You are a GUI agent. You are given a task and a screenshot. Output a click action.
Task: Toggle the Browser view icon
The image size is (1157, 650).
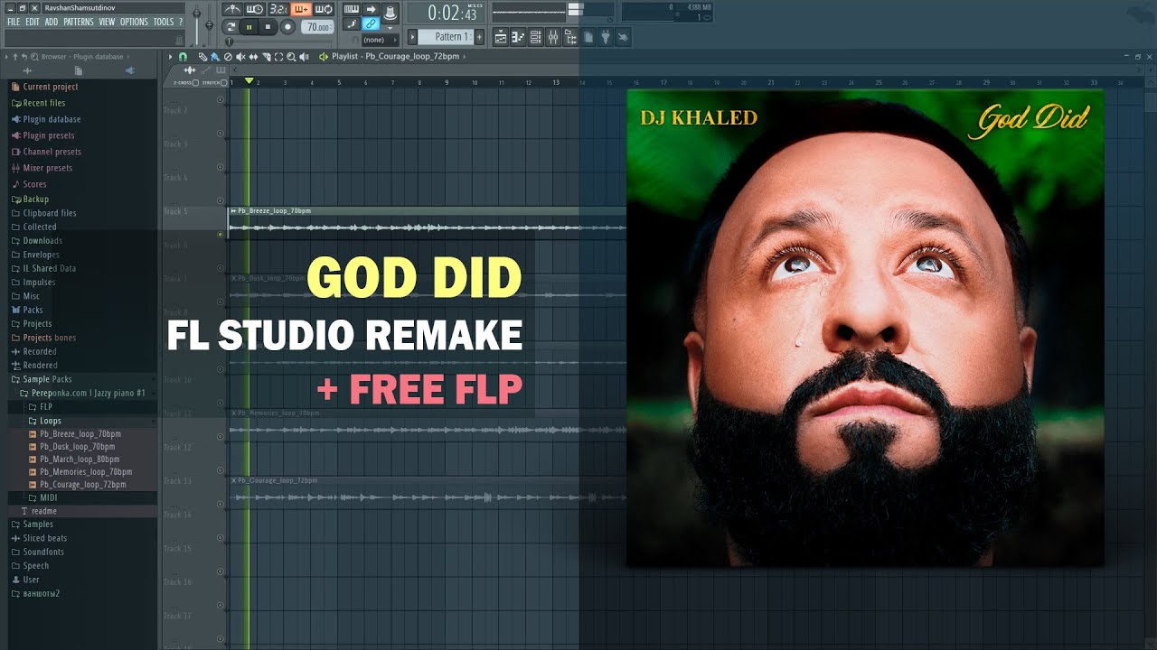(x=569, y=37)
